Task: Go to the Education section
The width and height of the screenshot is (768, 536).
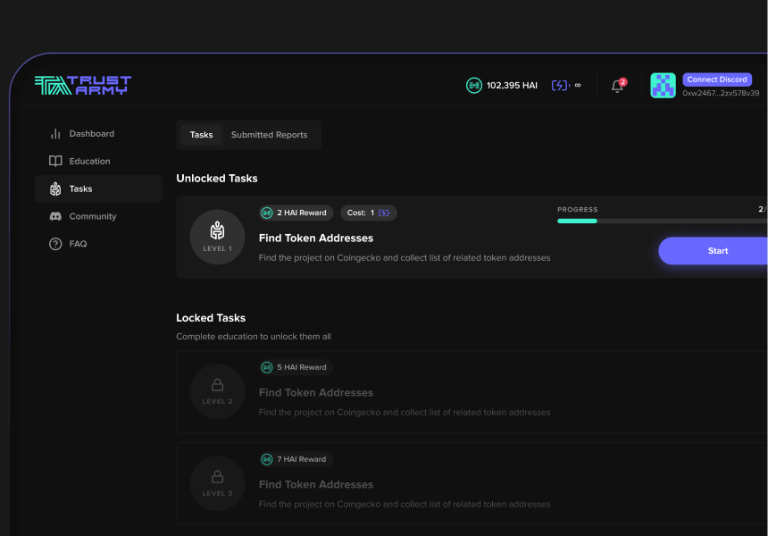Action: coord(98,161)
